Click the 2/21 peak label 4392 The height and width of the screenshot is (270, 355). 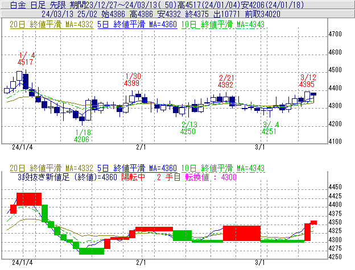(x=225, y=85)
